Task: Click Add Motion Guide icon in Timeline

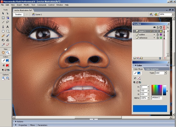Action: click(x=138, y=58)
